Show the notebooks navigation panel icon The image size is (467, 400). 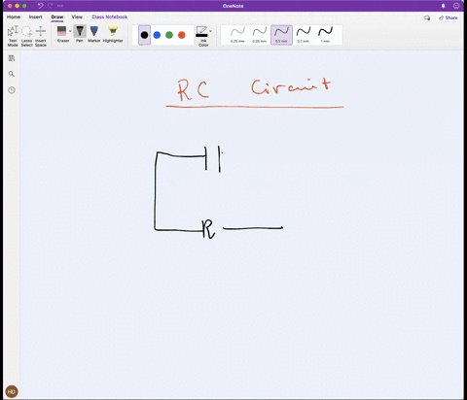point(12,58)
